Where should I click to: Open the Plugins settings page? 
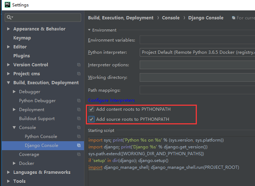(x=22, y=56)
